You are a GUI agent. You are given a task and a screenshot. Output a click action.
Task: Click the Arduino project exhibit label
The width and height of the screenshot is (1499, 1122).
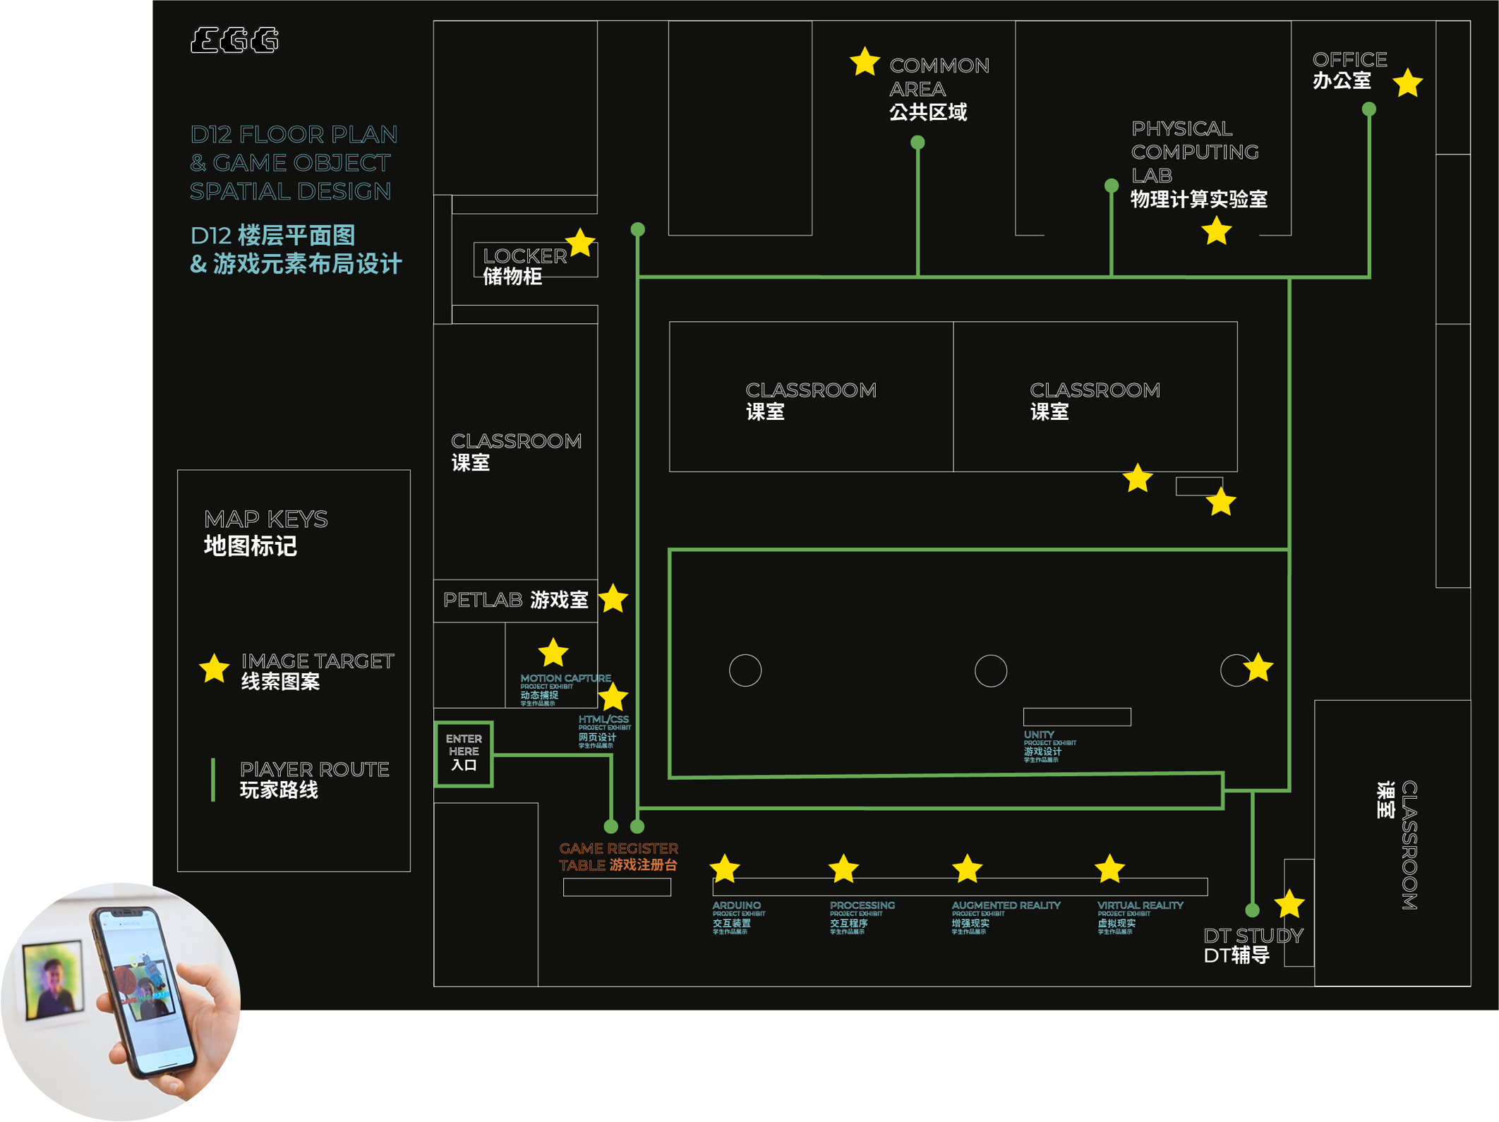coord(738,919)
